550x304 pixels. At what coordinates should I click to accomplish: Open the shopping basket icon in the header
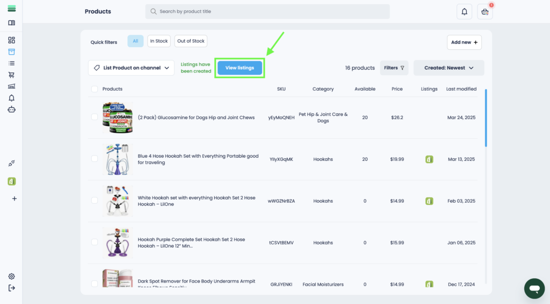pyautogui.click(x=484, y=12)
